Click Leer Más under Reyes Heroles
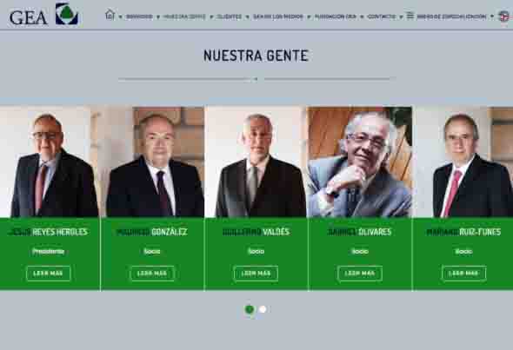The width and height of the screenshot is (513, 350). click(48, 274)
